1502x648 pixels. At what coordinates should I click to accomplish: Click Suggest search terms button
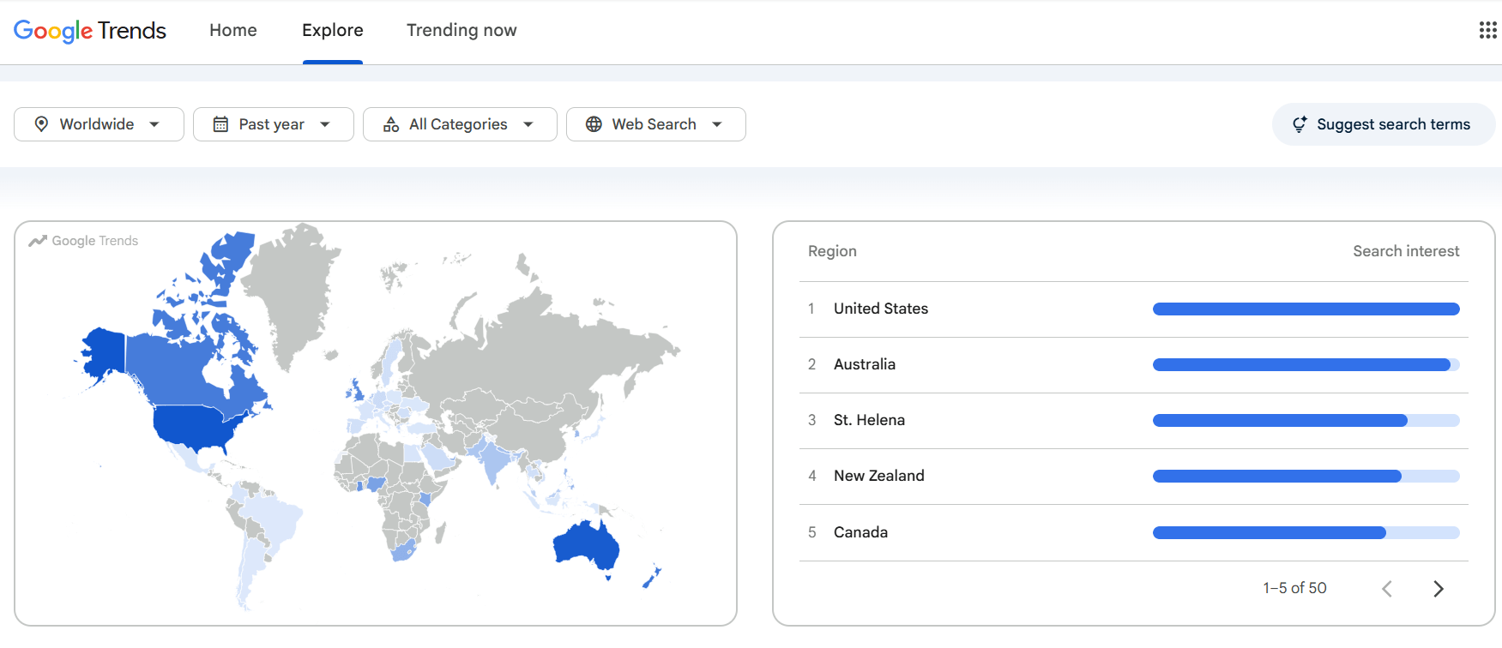[1384, 124]
